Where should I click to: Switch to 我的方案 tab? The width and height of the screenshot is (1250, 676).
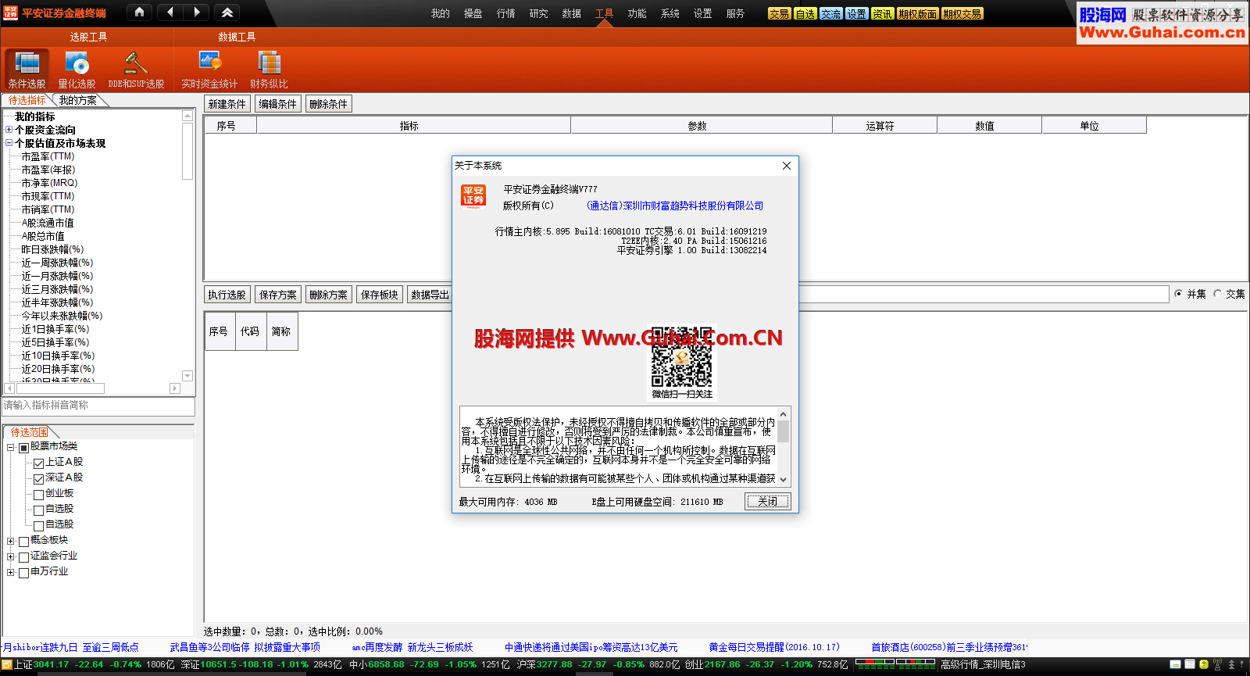(78, 100)
